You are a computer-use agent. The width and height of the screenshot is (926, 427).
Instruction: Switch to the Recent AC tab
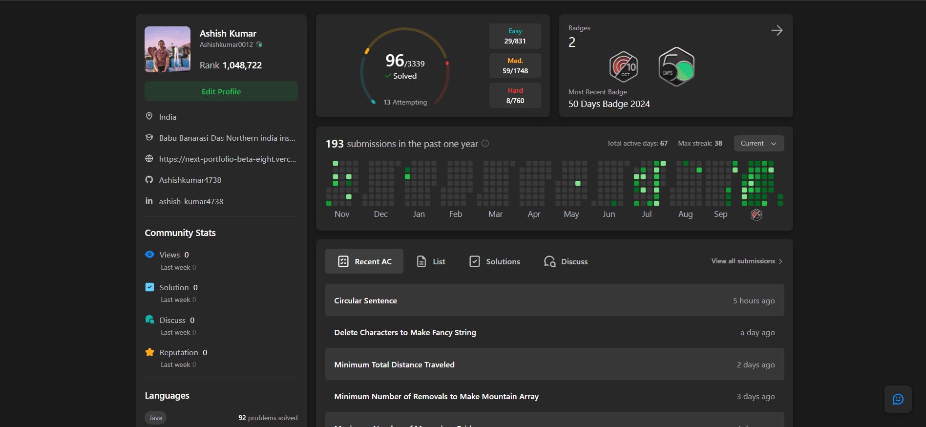[x=364, y=261]
